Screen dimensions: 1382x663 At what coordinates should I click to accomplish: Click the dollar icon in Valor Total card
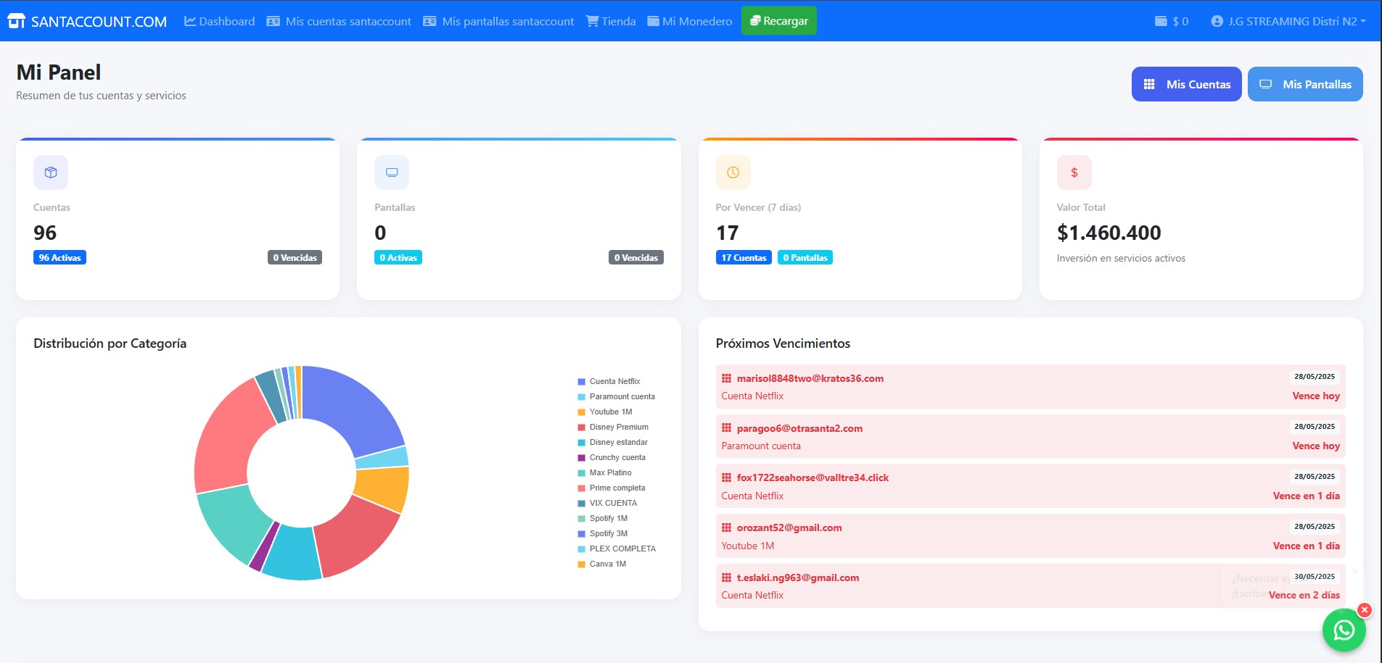tap(1074, 172)
